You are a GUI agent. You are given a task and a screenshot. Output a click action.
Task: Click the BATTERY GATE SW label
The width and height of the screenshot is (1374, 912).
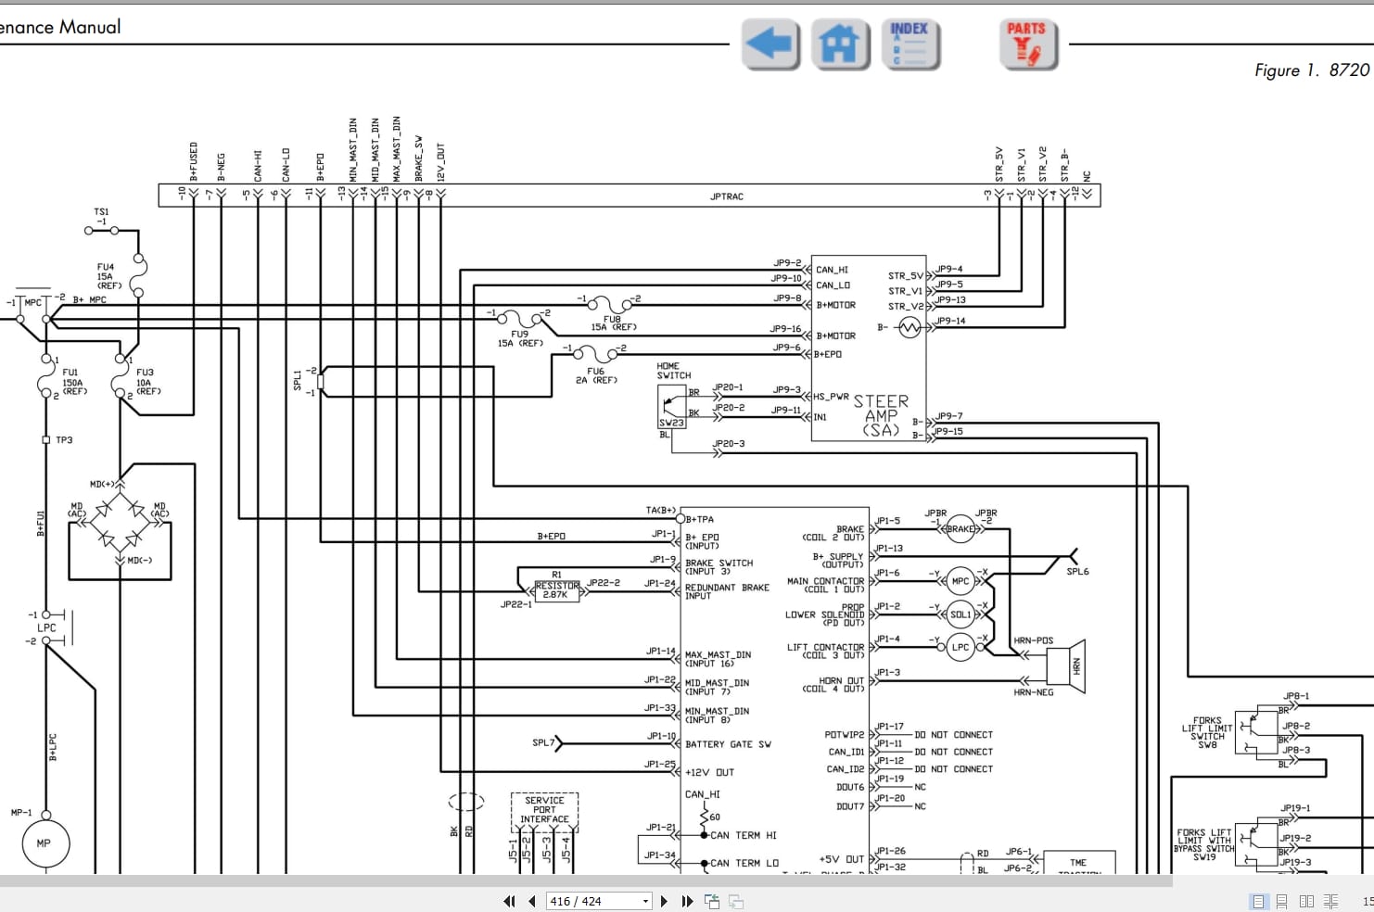pyautogui.click(x=728, y=744)
